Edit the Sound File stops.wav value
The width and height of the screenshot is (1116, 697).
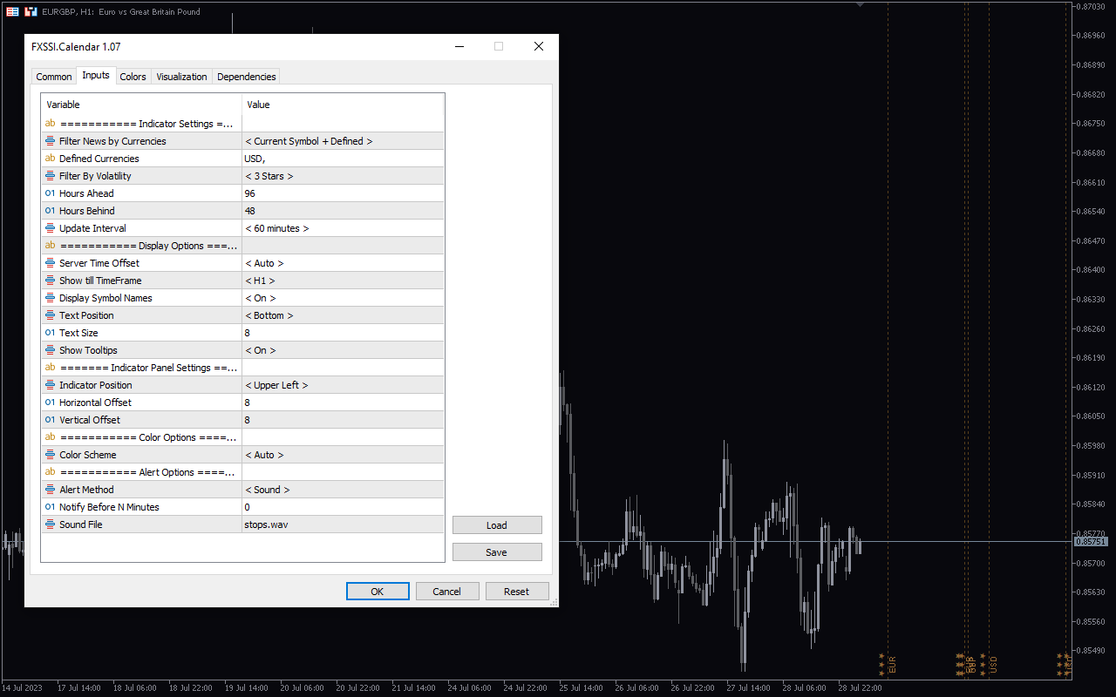click(344, 524)
